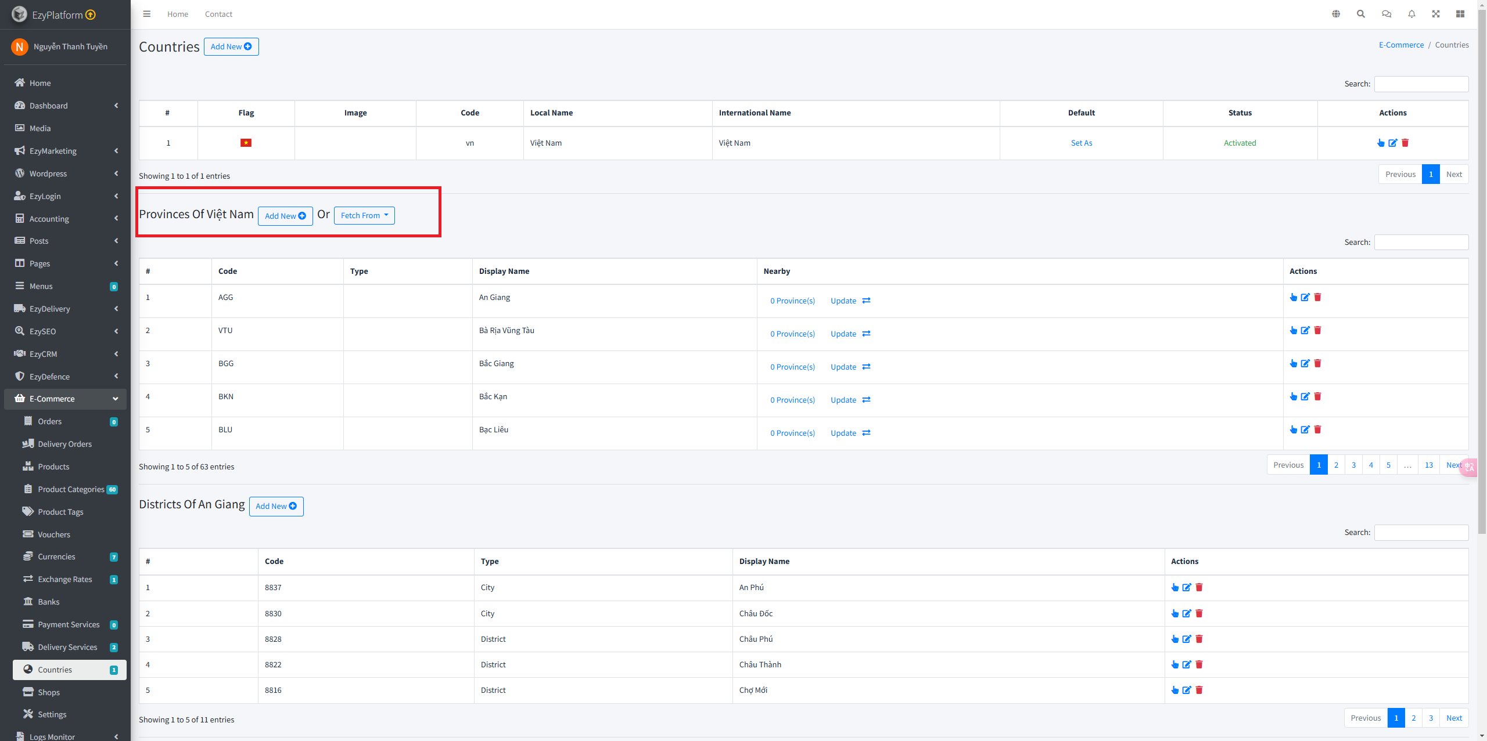Click Next in countries pagination

[1454, 174]
